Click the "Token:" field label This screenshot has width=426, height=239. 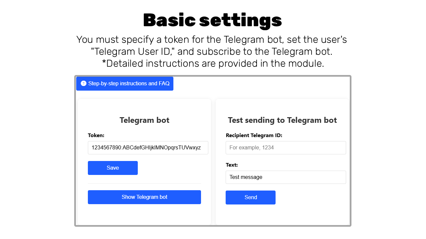click(x=96, y=135)
